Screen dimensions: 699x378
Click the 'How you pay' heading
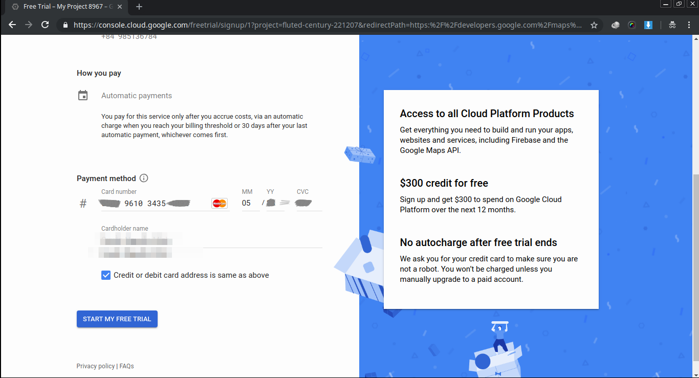(99, 73)
